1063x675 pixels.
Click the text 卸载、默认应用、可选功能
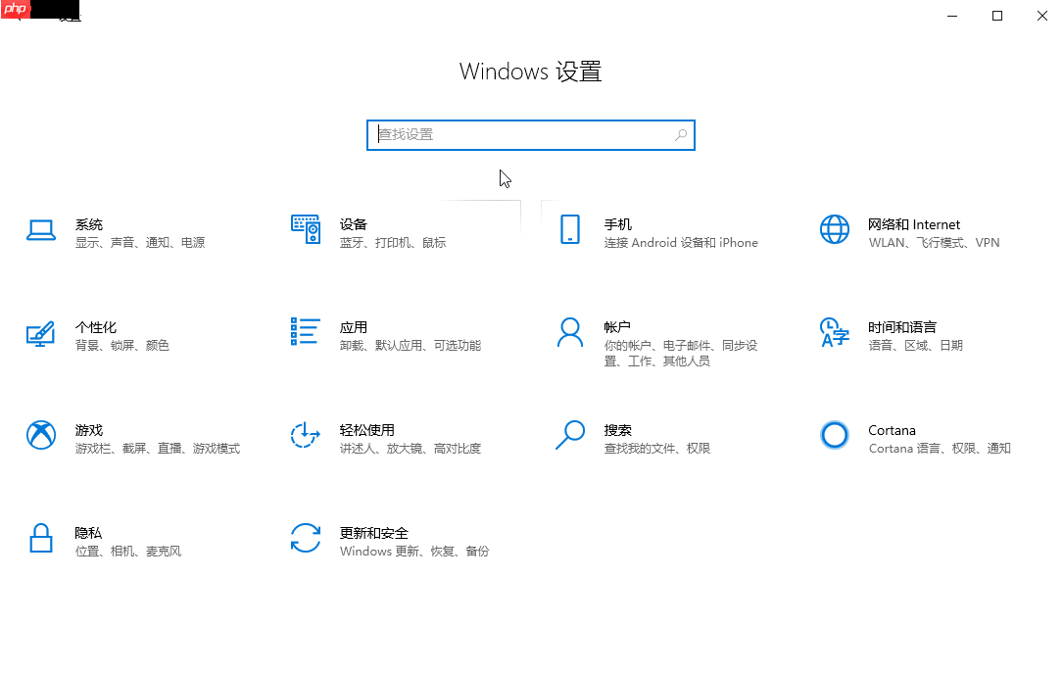(x=411, y=346)
